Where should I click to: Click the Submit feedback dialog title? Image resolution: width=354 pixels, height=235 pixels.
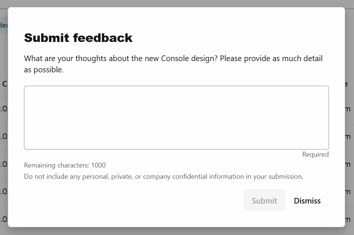pyautogui.click(x=78, y=37)
